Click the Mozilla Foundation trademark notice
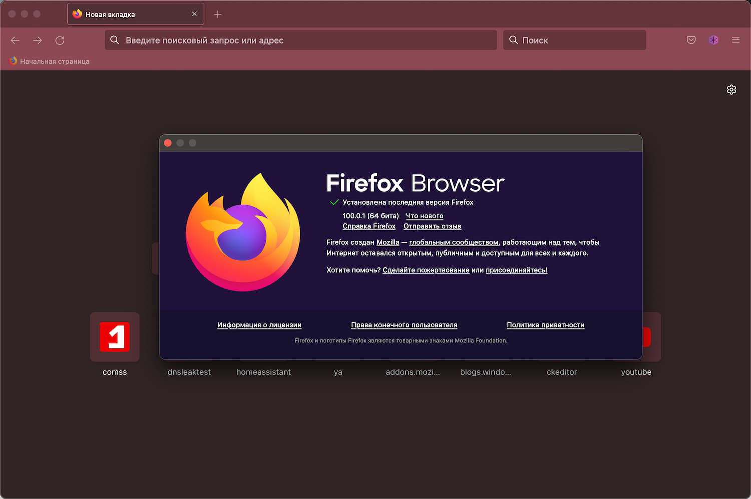The image size is (751, 499). 401,341
